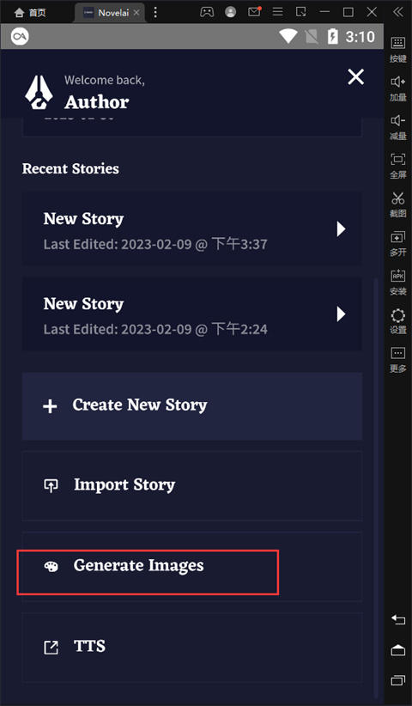This screenshot has height=706, width=412.
Task: Open the user account avatar icon
Action: (231, 12)
